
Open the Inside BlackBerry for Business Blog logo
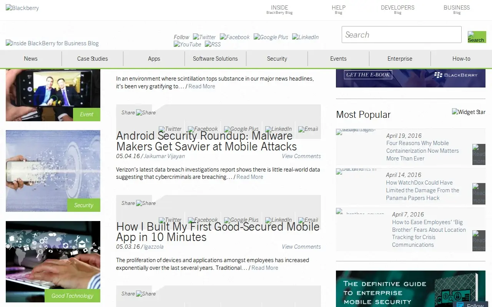(52, 43)
